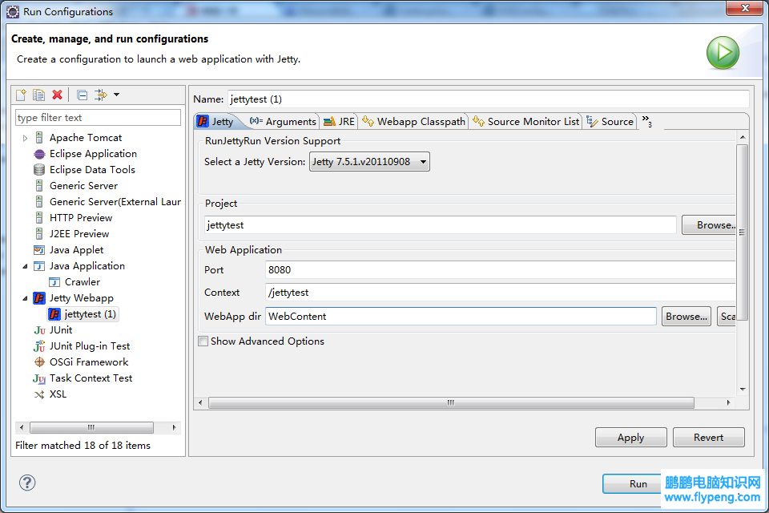769x513 pixels.
Task: Click the Scan button beside WebApp dir
Action: click(x=727, y=316)
